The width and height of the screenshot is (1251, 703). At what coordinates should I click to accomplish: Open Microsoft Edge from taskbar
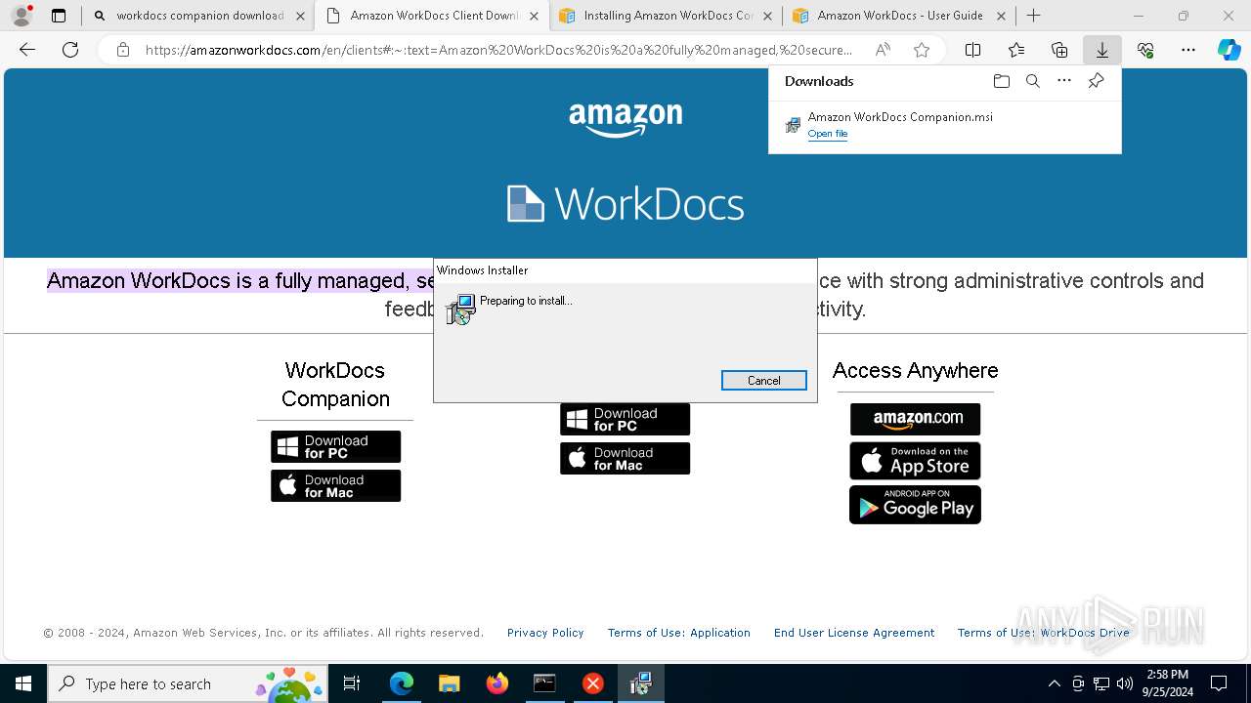pos(402,683)
